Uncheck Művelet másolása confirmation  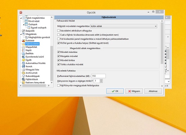pos(59,52)
